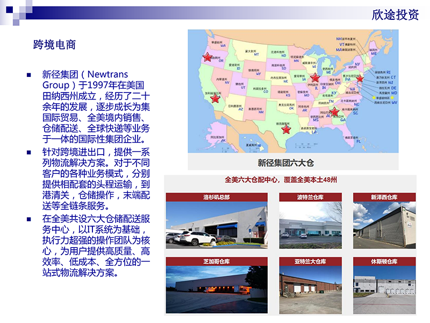Click the AK state label on the map
430x323 pixels.
(223, 141)
